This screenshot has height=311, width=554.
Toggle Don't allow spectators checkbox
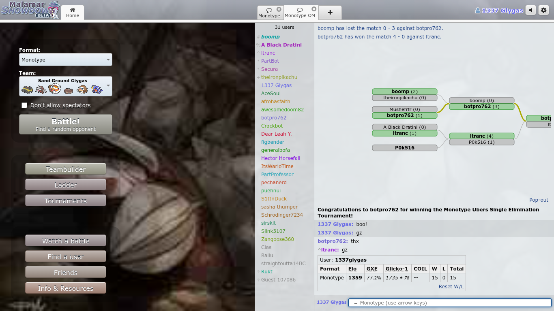click(x=24, y=105)
